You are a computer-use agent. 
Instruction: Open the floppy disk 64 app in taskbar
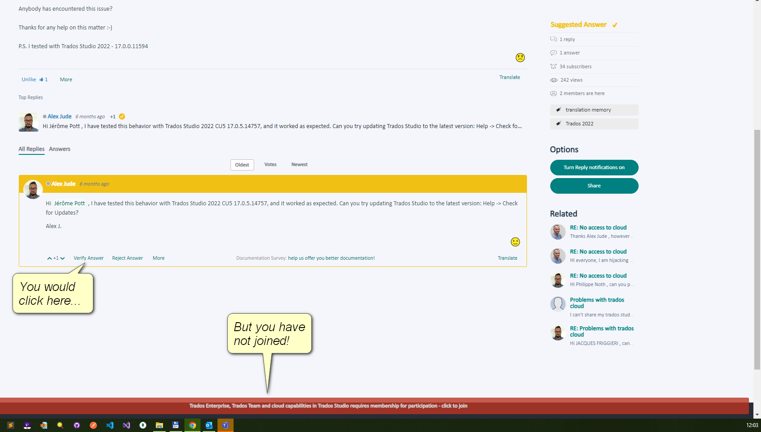pyautogui.click(x=176, y=425)
